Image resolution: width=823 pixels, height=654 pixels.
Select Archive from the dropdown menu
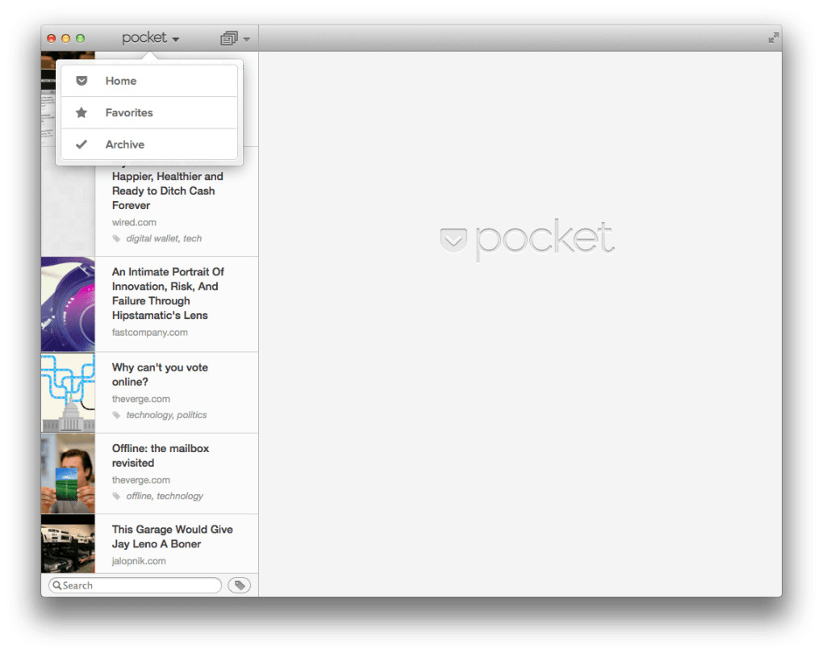point(149,145)
